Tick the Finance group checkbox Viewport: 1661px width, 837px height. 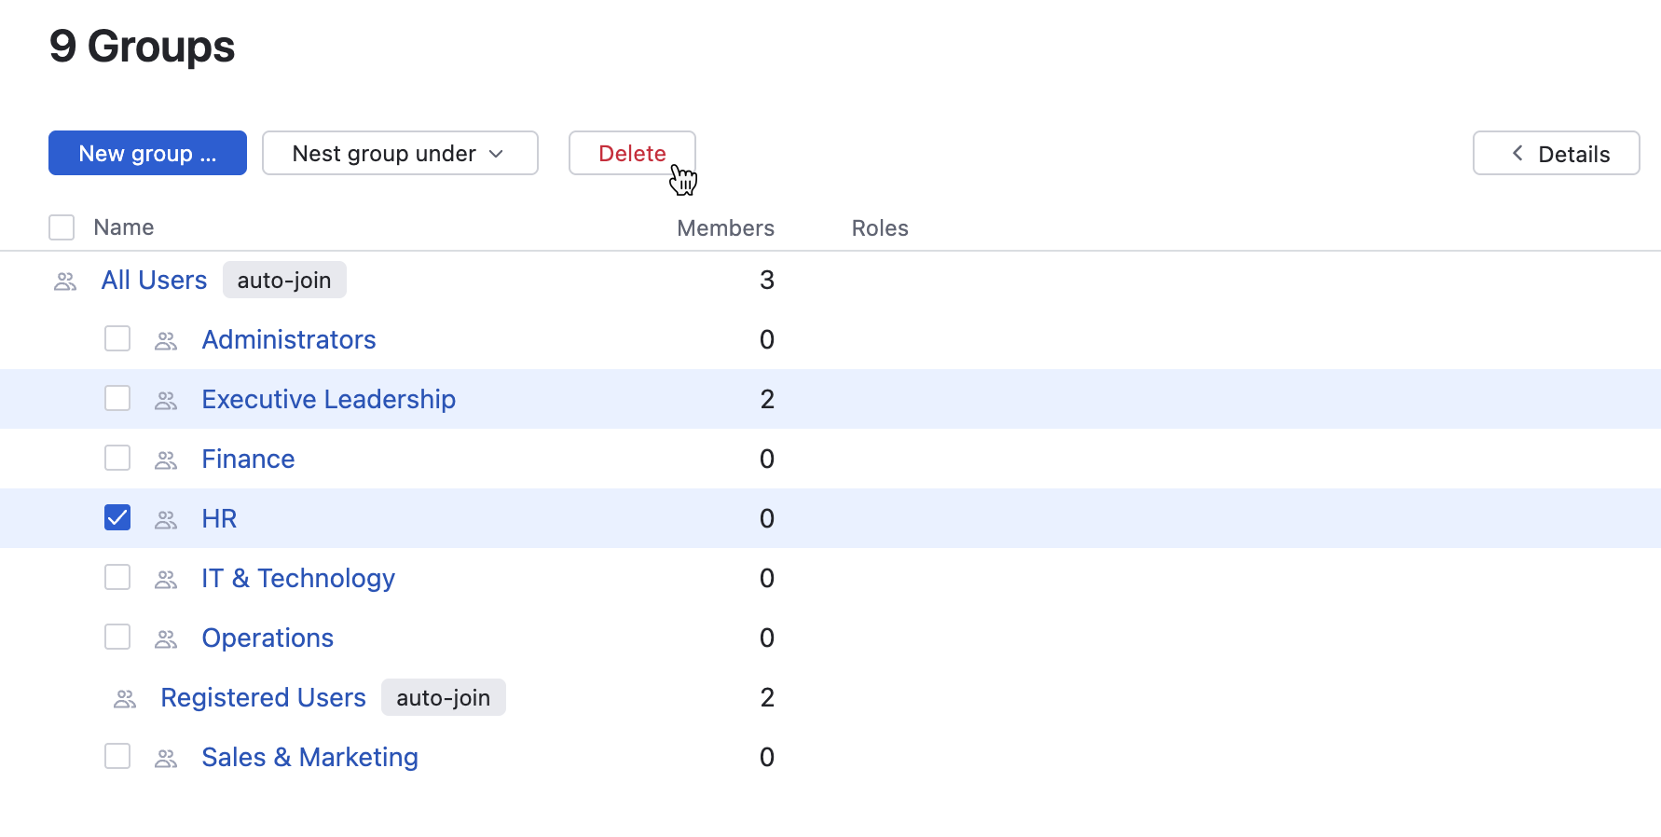coord(117,458)
